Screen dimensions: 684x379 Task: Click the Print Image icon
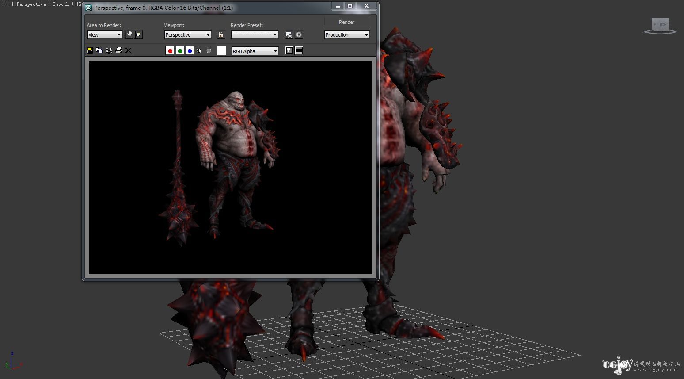point(118,50)
